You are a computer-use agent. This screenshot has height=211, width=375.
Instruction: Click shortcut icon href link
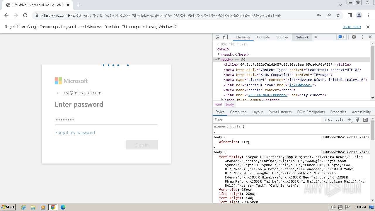(301, 85)
